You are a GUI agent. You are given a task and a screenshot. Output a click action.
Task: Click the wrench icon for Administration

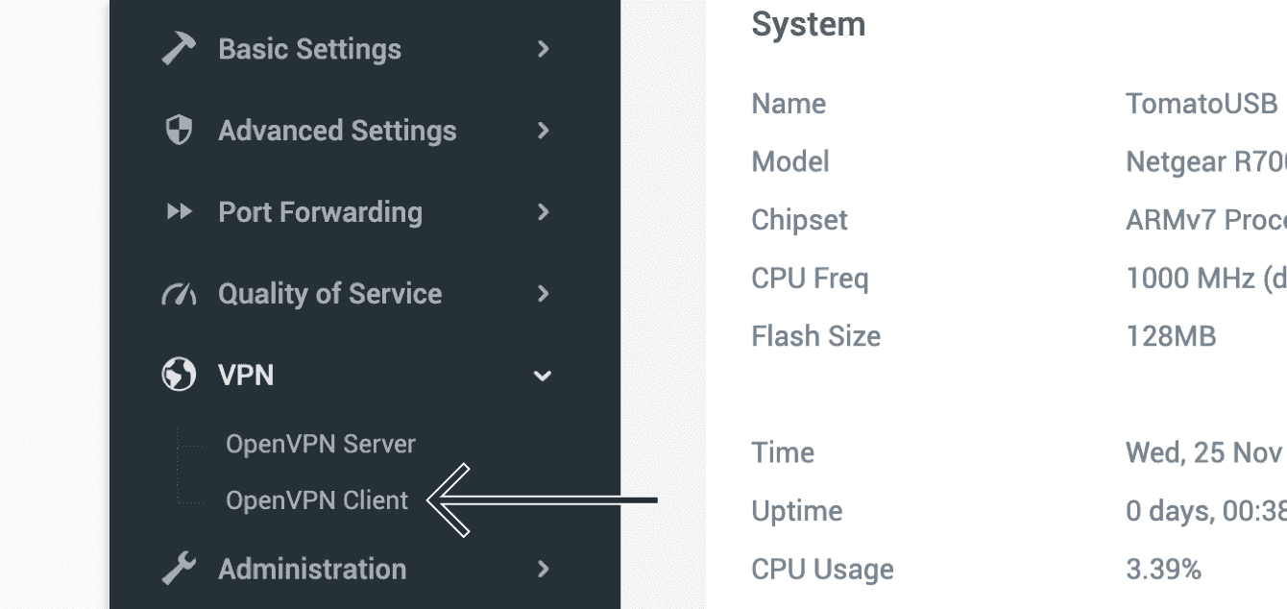(x=179, y=569)
